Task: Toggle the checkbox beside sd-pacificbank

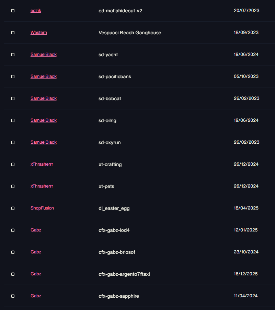Action: point(13,76)
